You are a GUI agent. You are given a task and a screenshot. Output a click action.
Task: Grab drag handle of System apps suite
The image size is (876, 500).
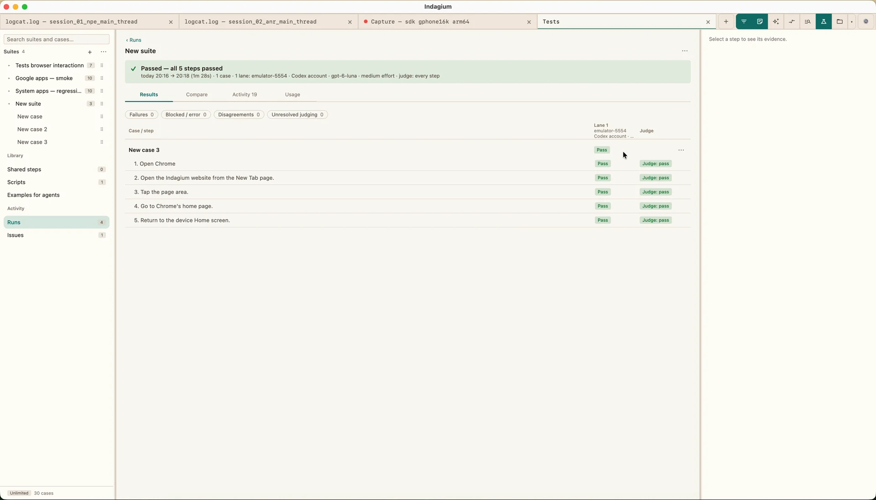102,91
